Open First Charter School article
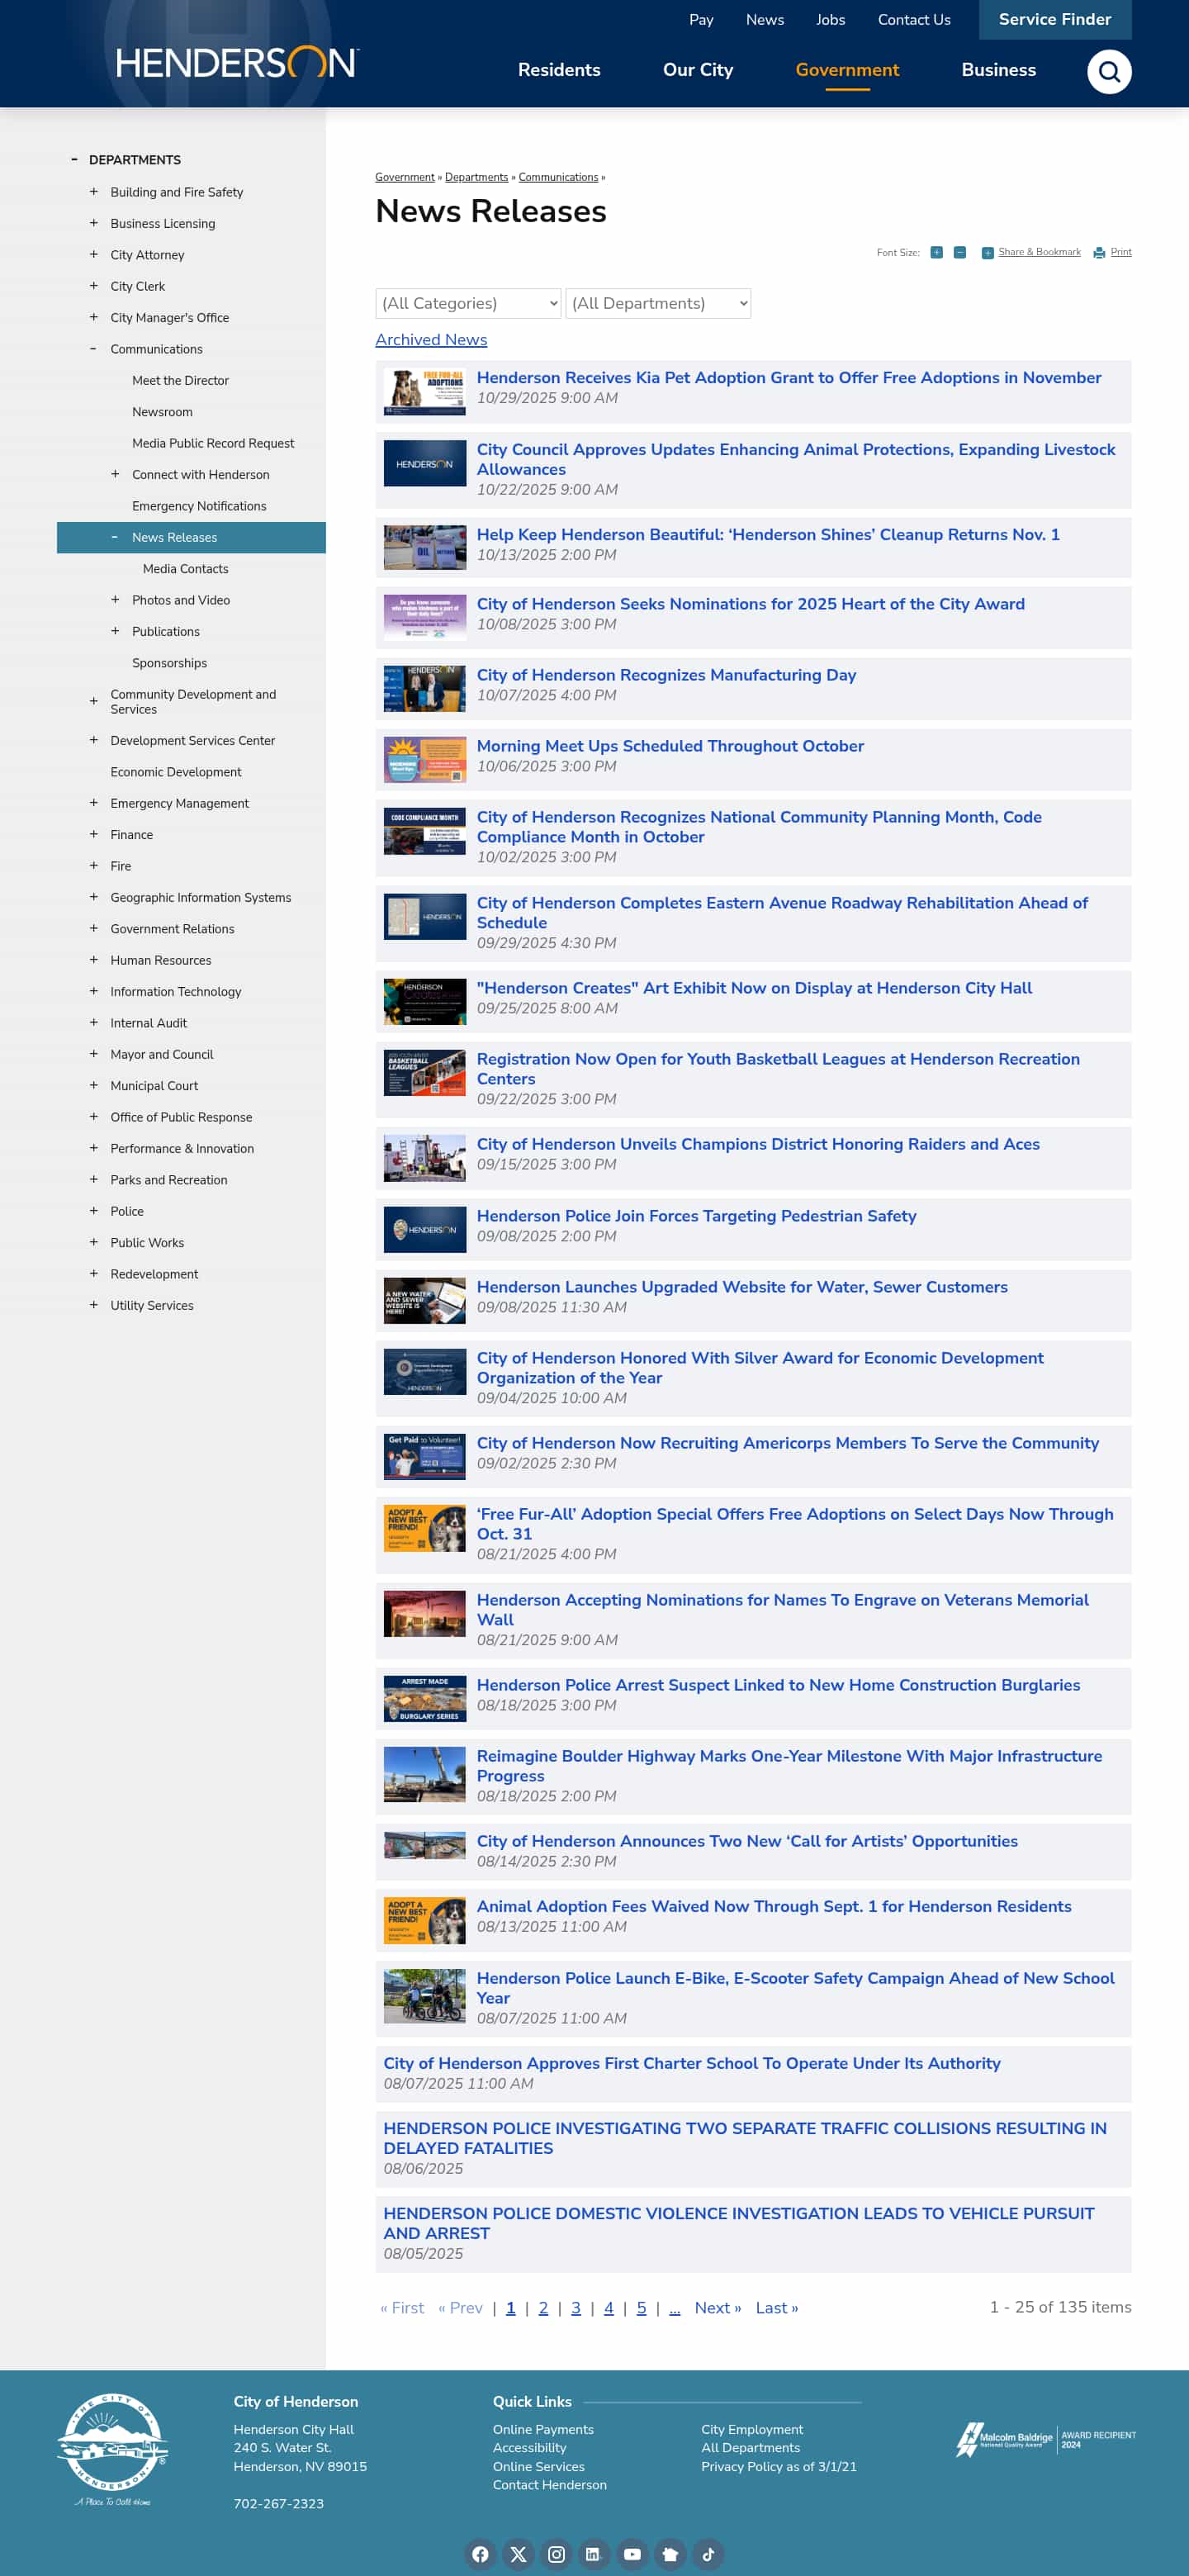 pyautogui.click(x=692, y=2063)
